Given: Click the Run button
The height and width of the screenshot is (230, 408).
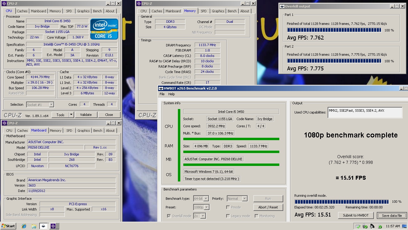Looking at the screenshot, I should [x=268, y=199].
